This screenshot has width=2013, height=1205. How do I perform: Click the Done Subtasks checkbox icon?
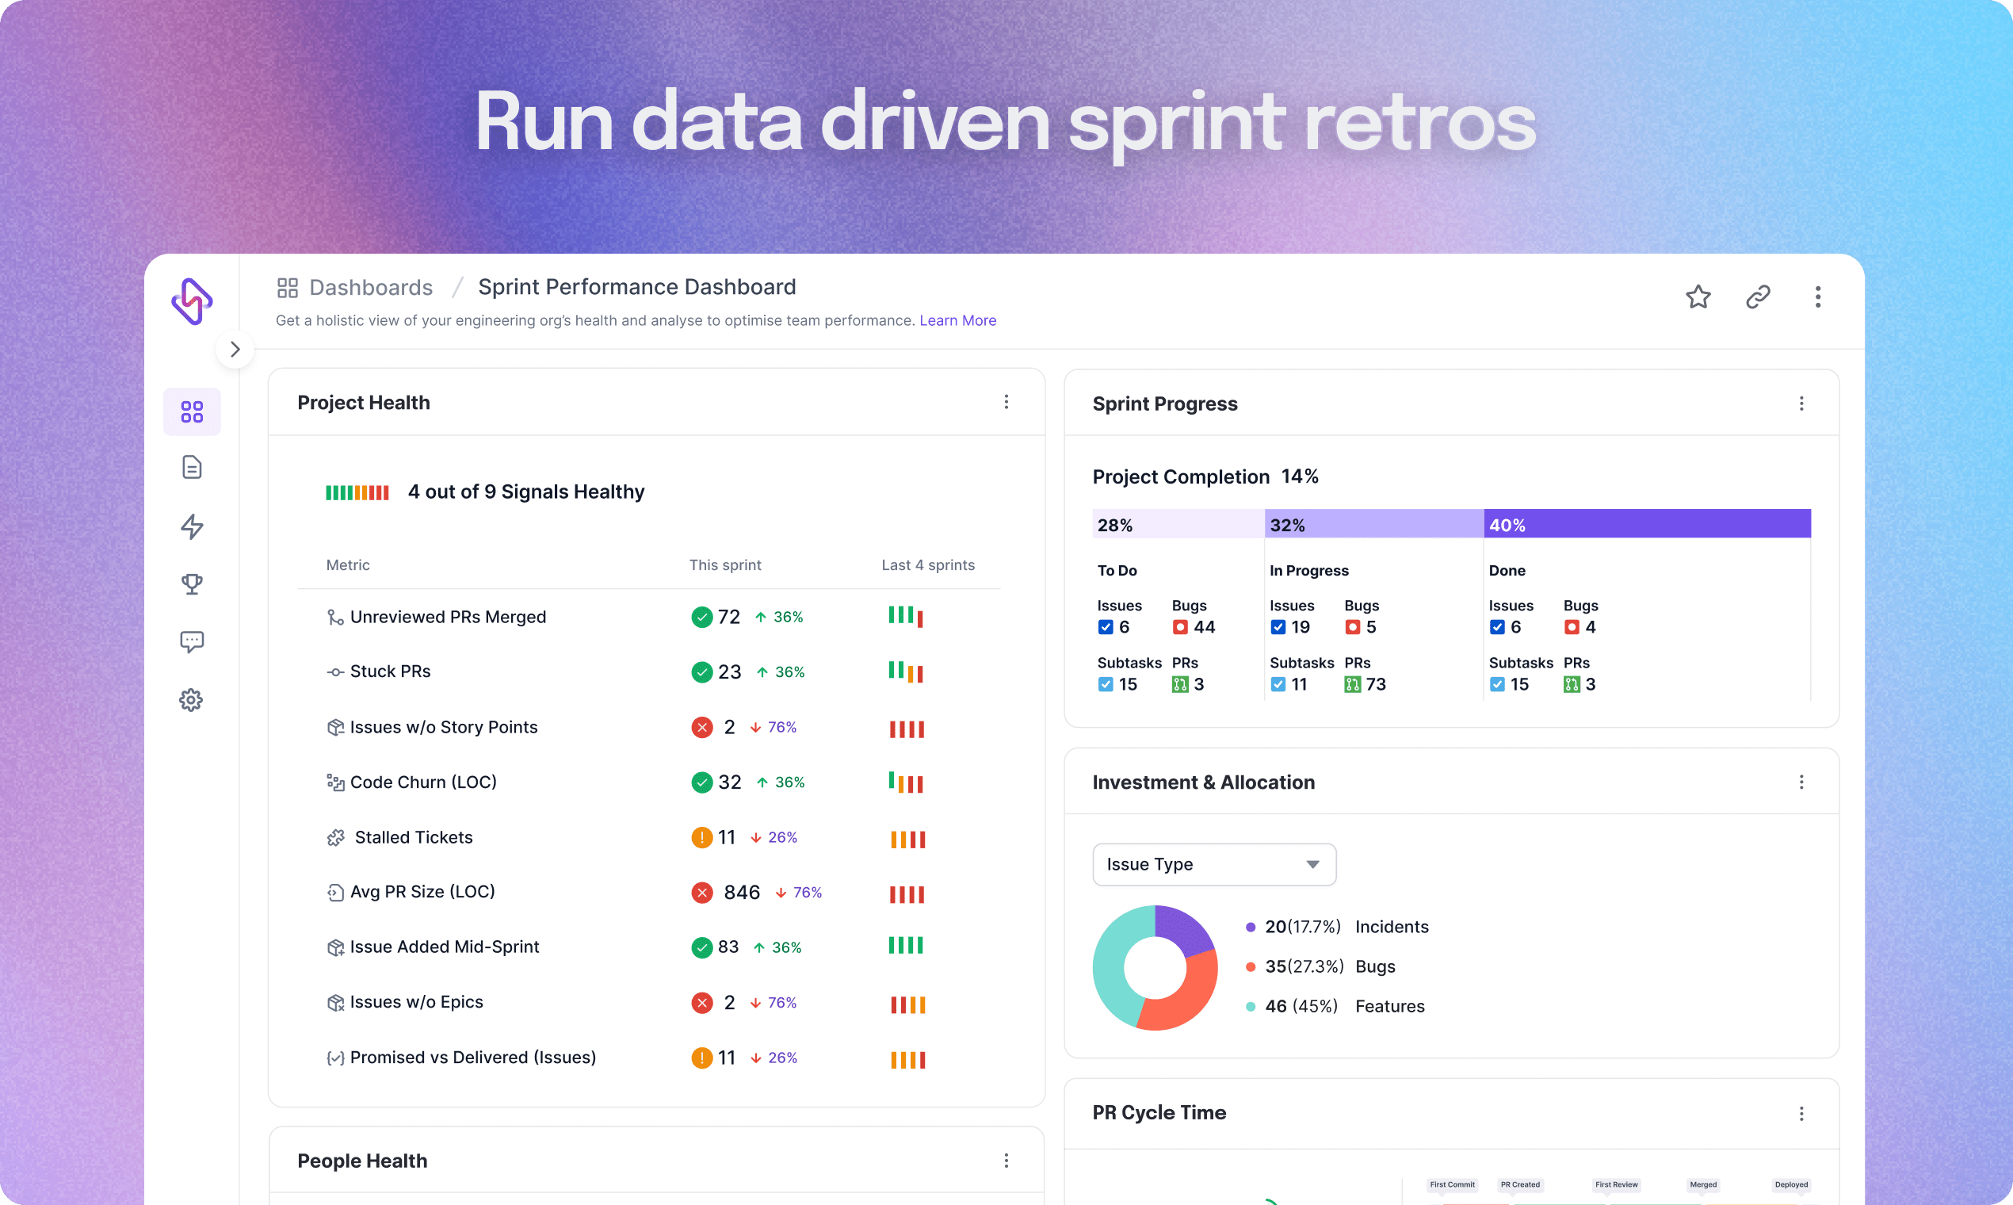tap(1498, 684)
